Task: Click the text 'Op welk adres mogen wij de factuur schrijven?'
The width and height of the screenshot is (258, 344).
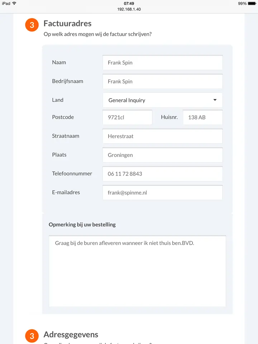Action: click(x=97, y=34)
